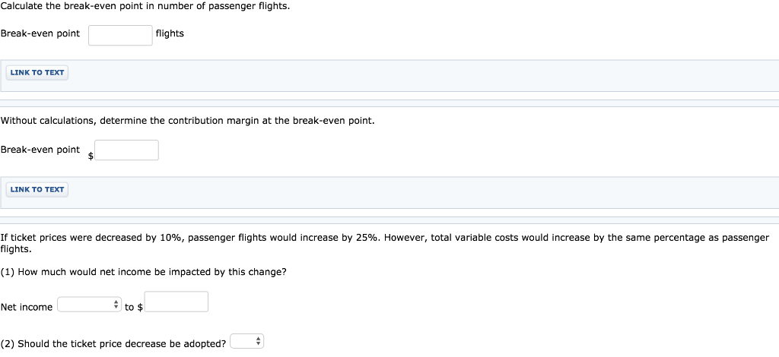Open the ticket price decrease adoption dropdown
This screenshot has height=357, width=779.
pyautogui.click(x=246, y=342)
